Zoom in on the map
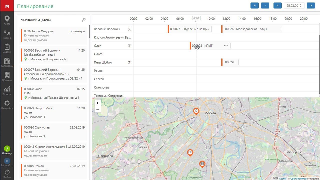Image resolution: width=320 pixels, height=180 pixels. tap(97, 103)
